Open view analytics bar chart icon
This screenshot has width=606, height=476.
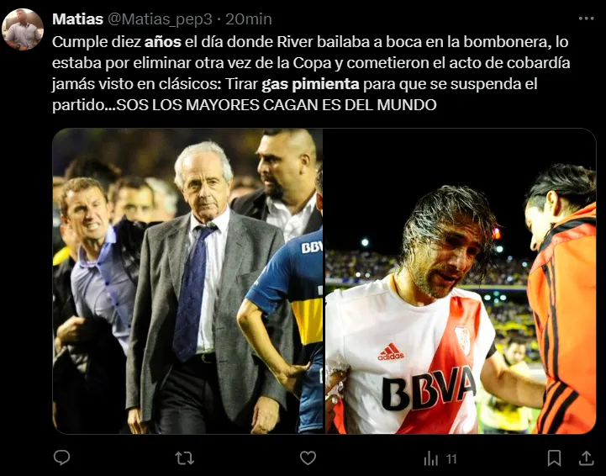[x=431, y=458]
